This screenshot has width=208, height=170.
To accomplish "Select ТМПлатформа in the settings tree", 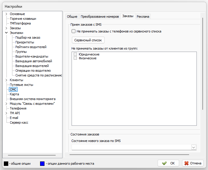I will pyautogui.click(x=20, y=23).
